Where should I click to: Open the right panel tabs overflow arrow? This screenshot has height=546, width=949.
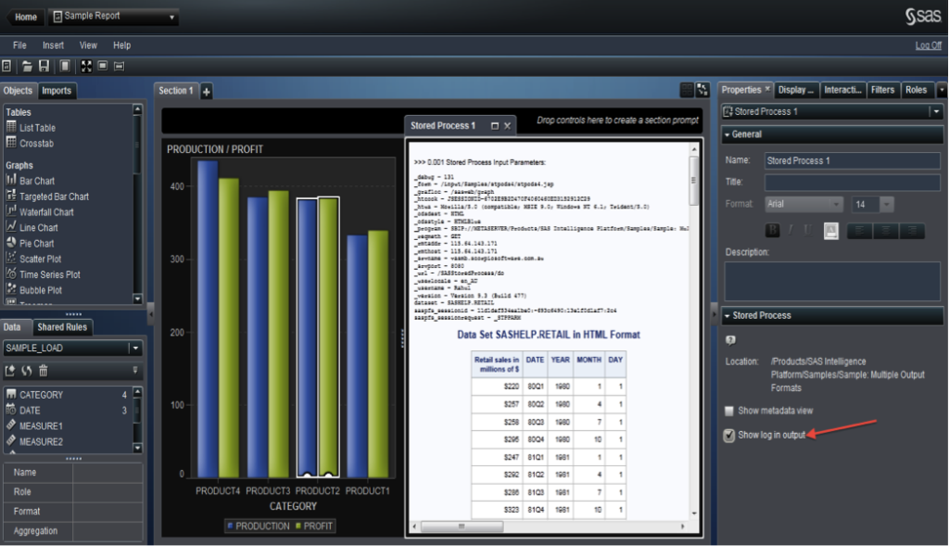pos(942,90)
